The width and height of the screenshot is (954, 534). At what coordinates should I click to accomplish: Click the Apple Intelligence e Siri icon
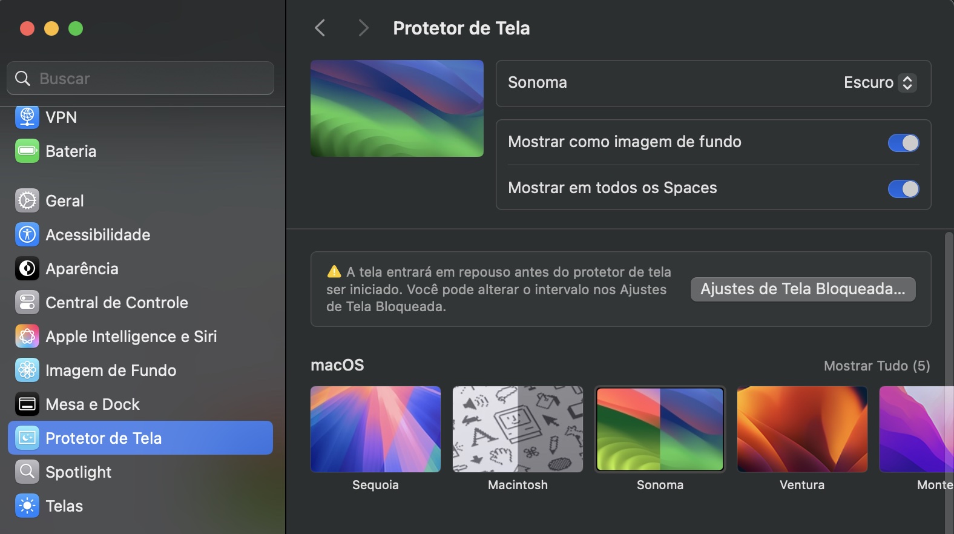27,336
